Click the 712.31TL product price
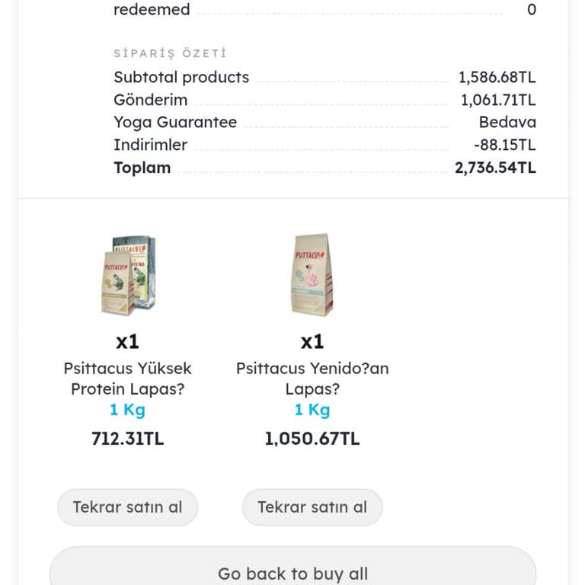 pos(127,439)
